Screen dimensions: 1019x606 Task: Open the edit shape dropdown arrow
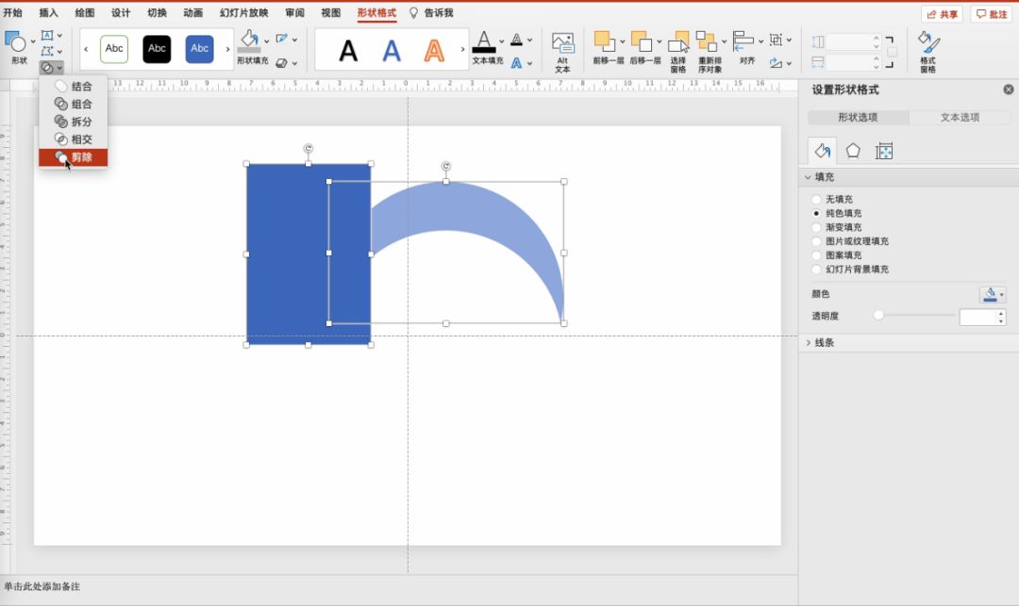pyautogui.click(x=59, y=51)
